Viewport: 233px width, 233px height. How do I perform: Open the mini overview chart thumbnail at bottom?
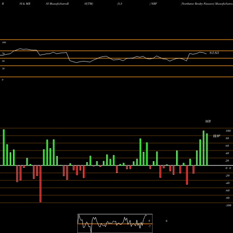coord(115,223)
